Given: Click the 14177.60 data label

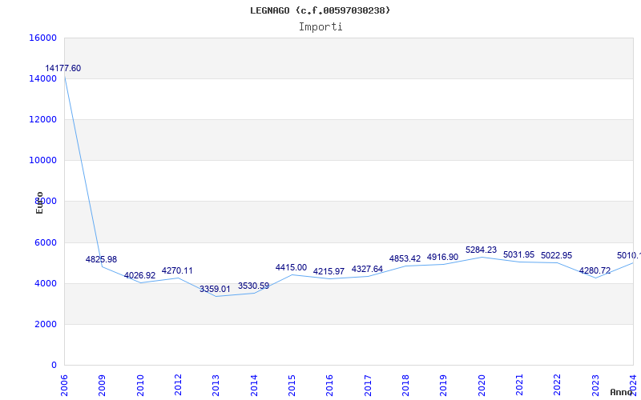Looking at the screenshot, I should [63, 68].
